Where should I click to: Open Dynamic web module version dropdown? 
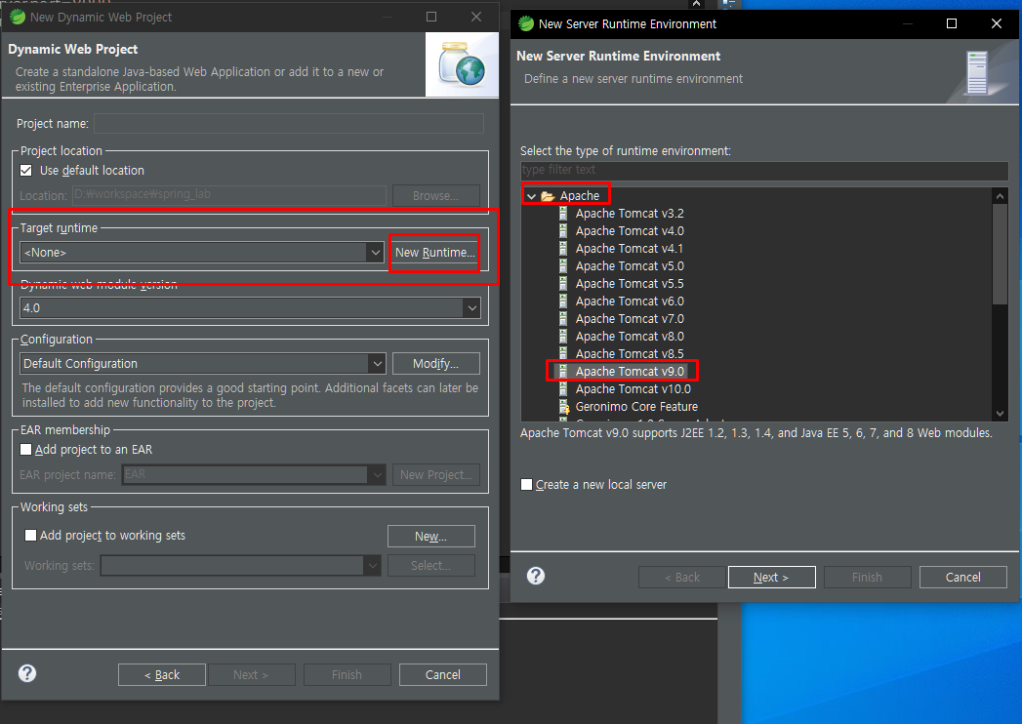[x=471, y=307]
